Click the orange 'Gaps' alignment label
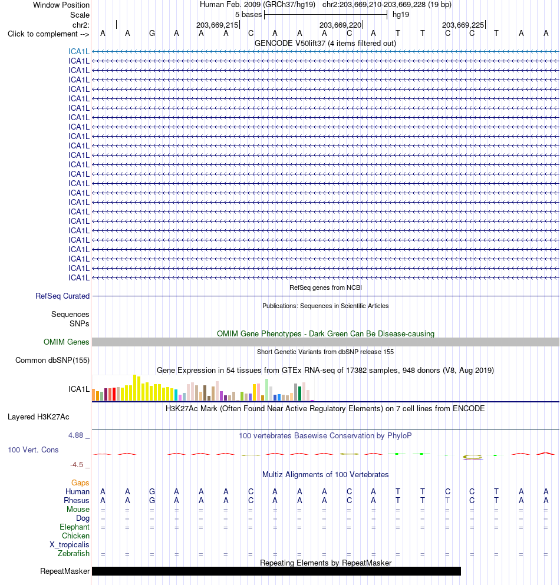 [x=80, y=482]
